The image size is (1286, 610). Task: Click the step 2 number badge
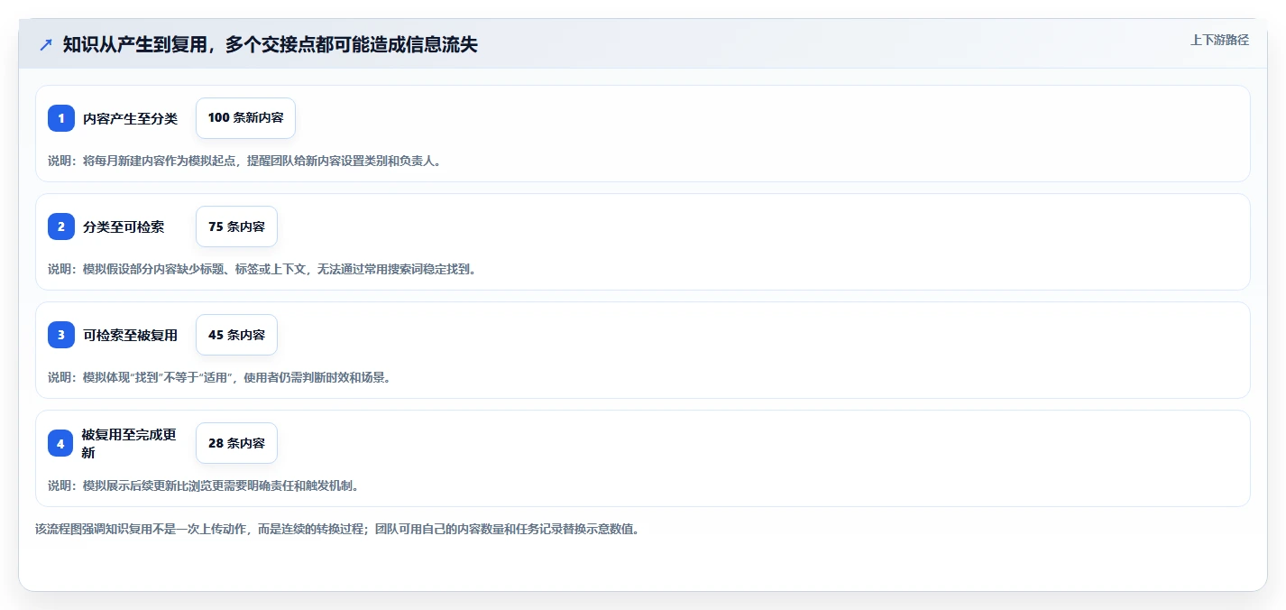coord(61,226)
